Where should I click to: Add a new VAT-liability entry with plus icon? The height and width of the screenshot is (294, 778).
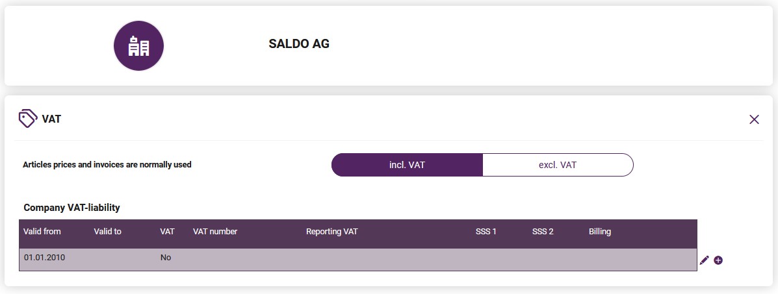[x=718, y=260]
